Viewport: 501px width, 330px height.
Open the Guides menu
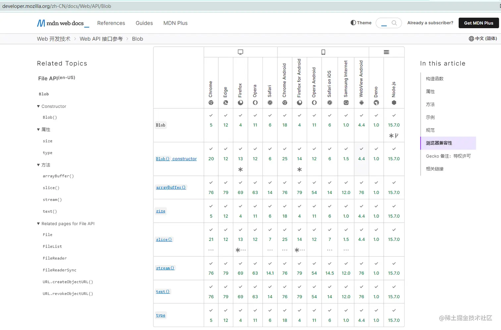(x=144, y=23)
